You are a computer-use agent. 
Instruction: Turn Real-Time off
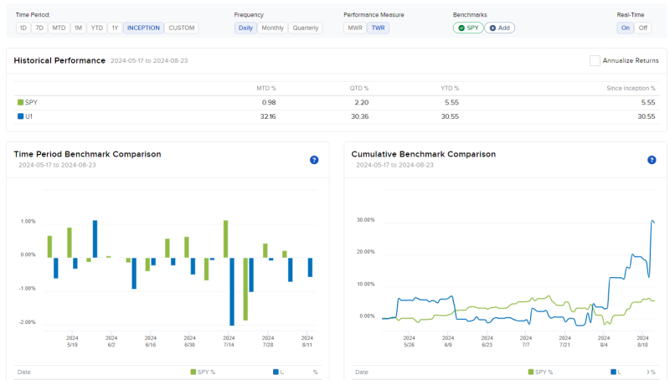coord(643,28)
